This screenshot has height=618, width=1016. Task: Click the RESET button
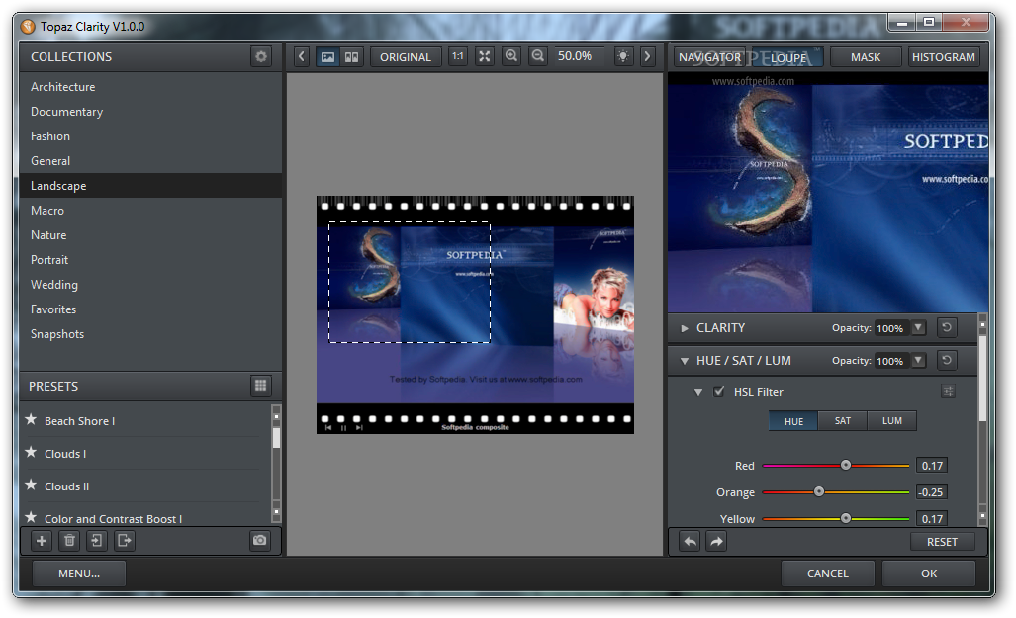(942, 542)
